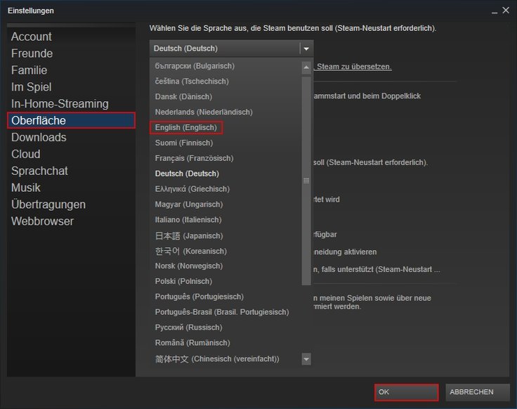Minimize the Einstellungen window

tap(495, 11)
